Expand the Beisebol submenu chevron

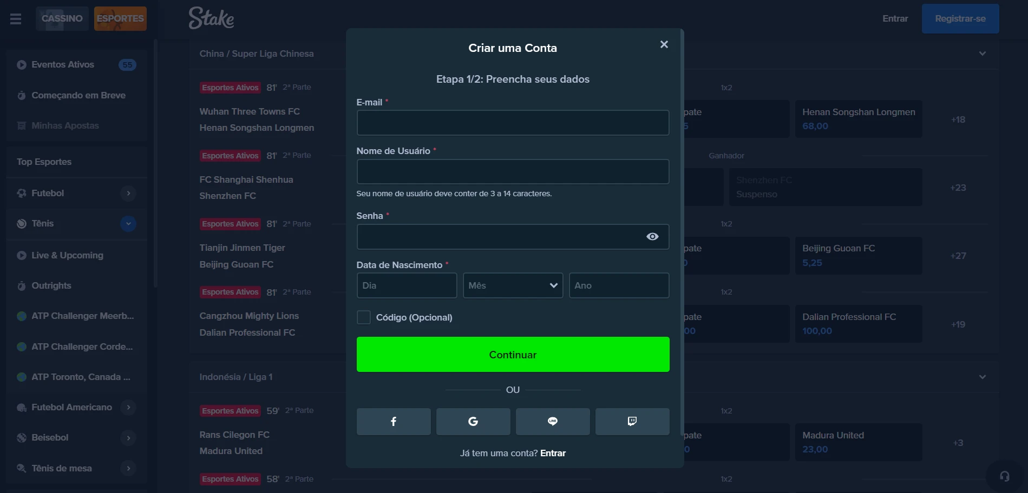click(x=128, y=438)
